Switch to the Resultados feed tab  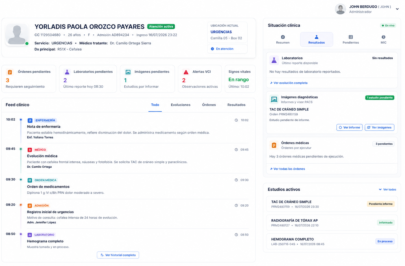tap(236, 105)
